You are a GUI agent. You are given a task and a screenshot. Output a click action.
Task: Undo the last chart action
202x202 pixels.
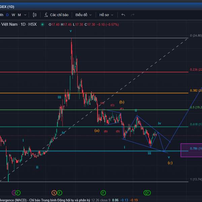click(x=123, y=15)
